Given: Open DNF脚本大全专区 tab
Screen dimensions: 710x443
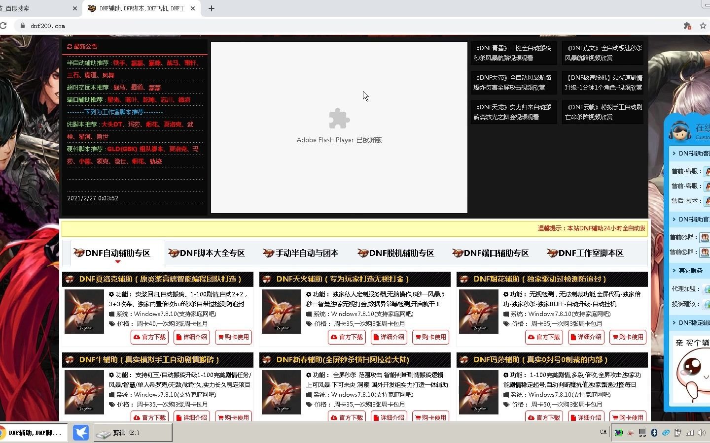Looking at the screenshot, I should (x=207, y=253).
